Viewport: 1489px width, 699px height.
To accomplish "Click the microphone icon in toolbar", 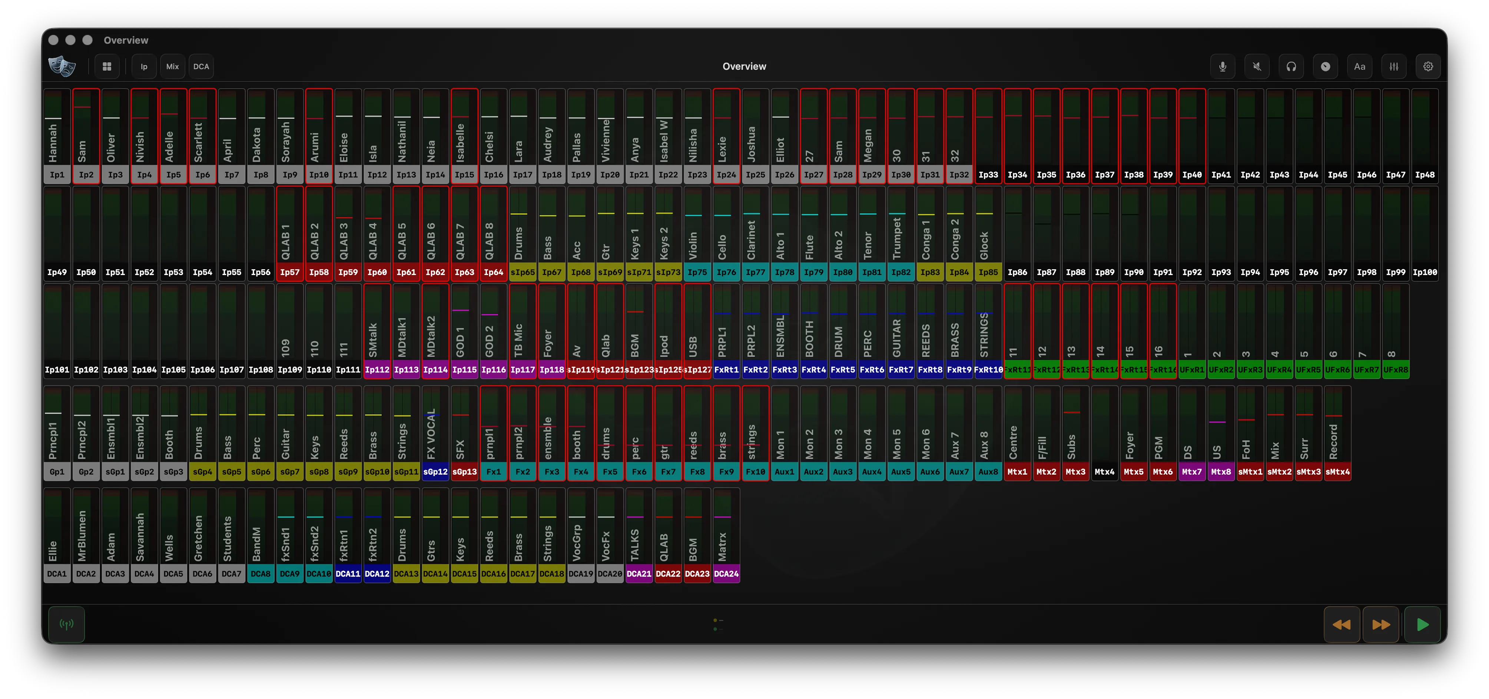I will tap(1223, 66).
